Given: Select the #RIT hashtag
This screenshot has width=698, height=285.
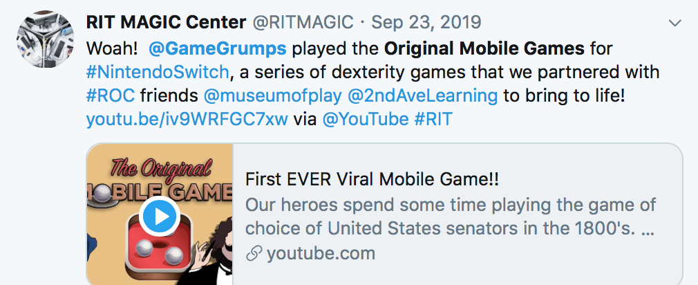Looking at the screenshot, I should tap(433, 118).
